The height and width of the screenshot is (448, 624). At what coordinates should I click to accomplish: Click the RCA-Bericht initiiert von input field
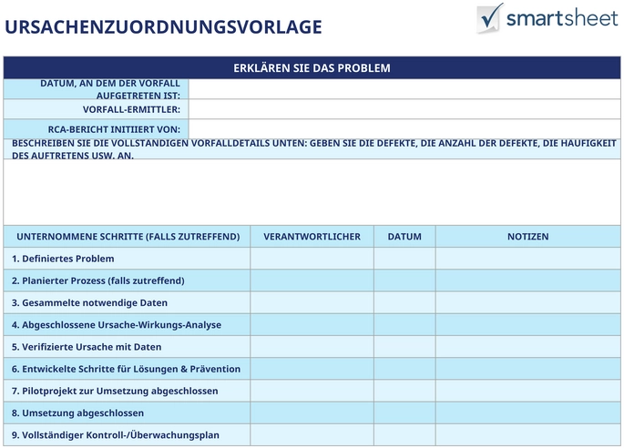tap(404, 129)
